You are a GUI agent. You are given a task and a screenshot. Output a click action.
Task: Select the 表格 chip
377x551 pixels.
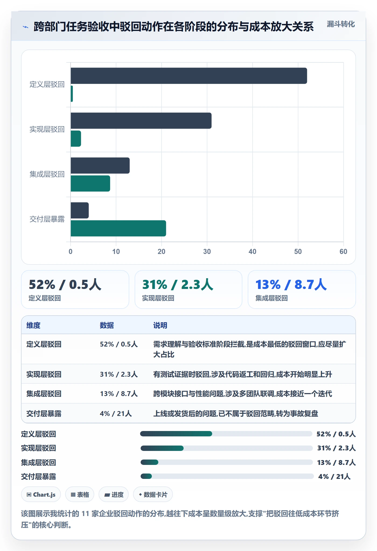point(80,495)
